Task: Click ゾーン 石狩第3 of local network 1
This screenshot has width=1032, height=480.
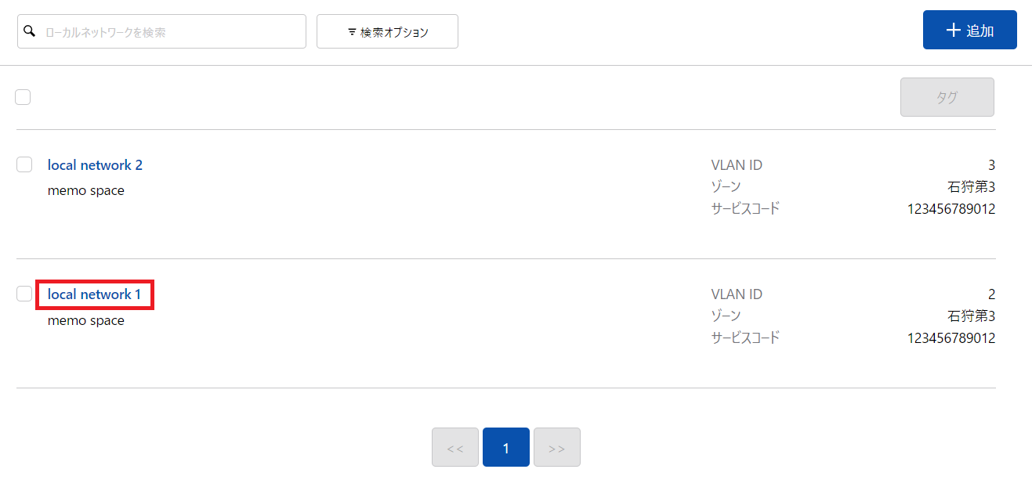Action: tap(853, 316)
